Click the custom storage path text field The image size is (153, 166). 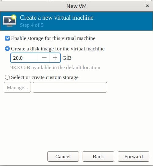[70, 87]
